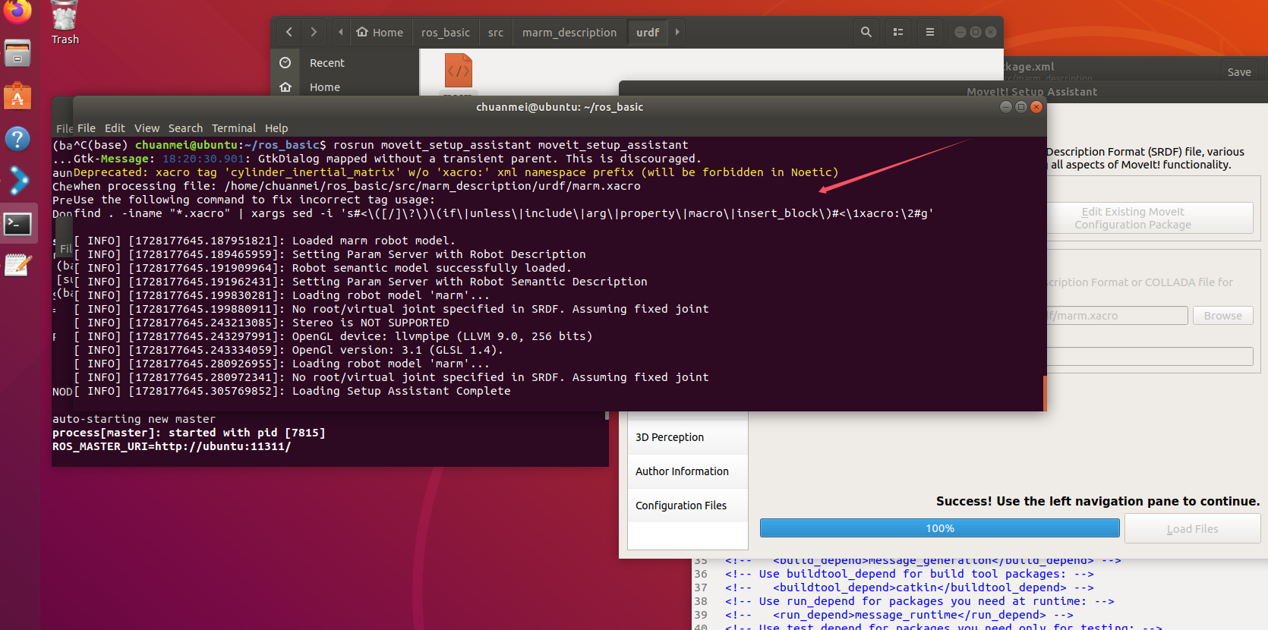Navigate to ros_basic in the path bar
The height and width of the screenshot is (630, 1268).
click(446, 32)
